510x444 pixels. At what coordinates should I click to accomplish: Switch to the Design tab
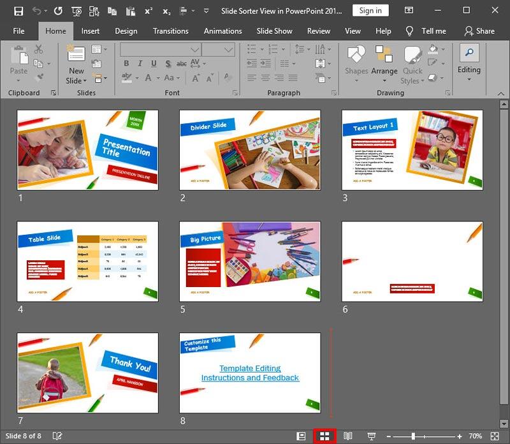(126, 31)
